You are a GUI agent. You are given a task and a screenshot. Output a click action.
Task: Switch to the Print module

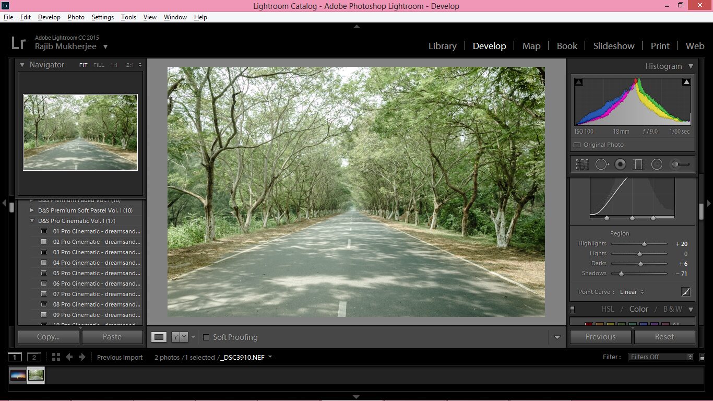point(660,46)
